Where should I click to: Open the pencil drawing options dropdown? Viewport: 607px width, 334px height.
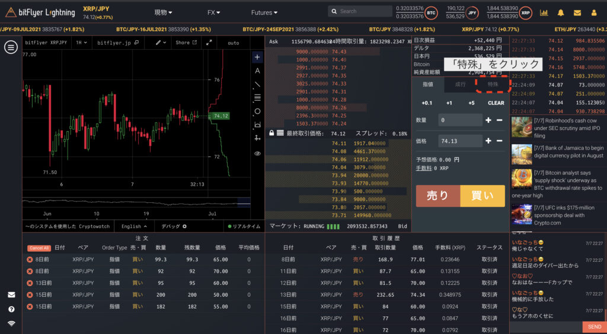tap(161, 43)
